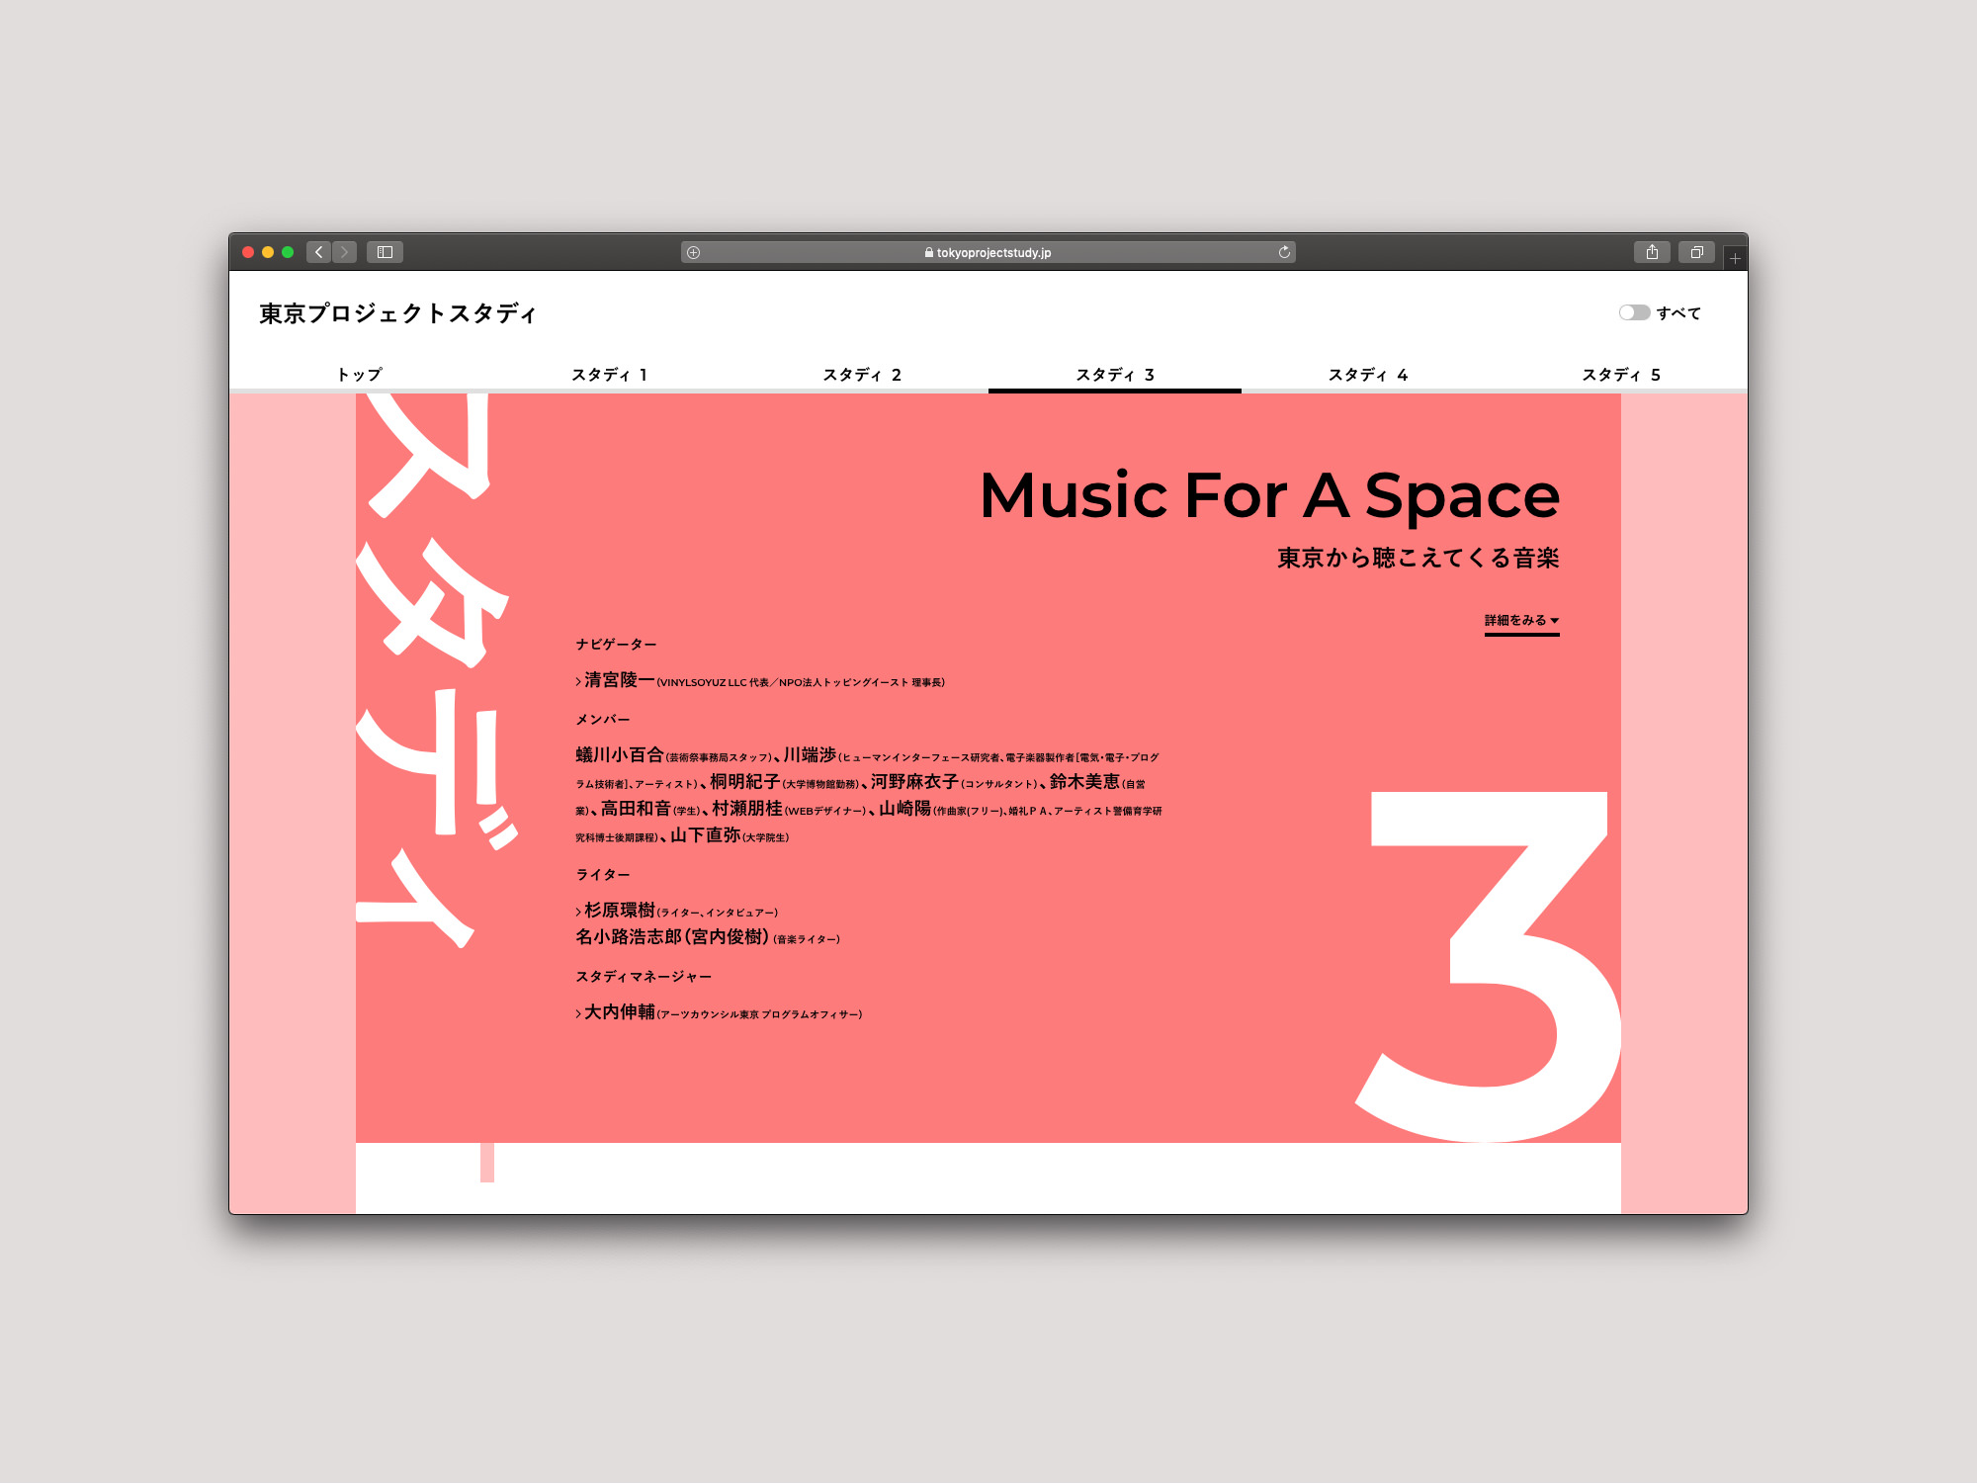Open a new tab with plus button

[x=1735, y=258]
